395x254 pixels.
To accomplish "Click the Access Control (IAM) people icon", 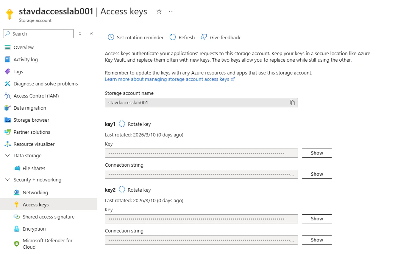I will [8, 96].
